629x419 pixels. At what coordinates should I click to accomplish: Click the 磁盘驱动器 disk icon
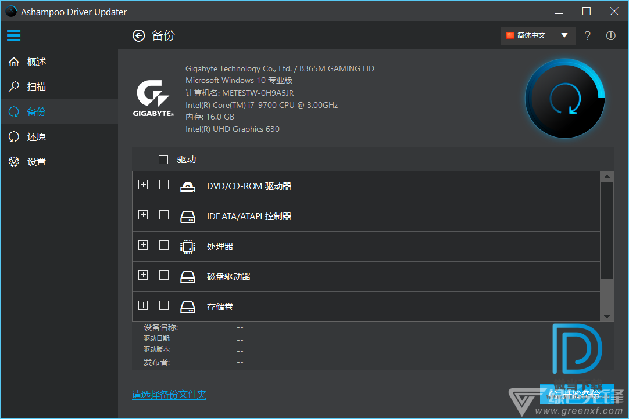point(187,277)
